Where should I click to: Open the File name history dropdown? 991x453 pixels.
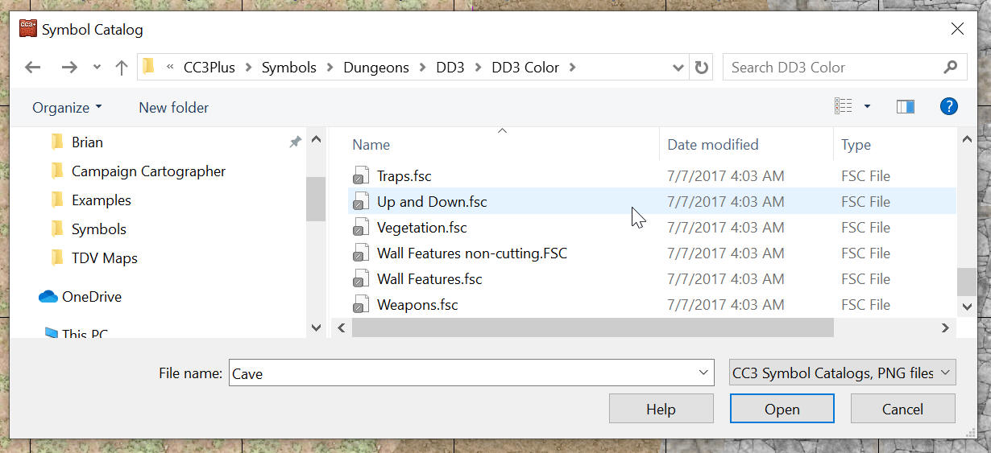pos(705,373)
